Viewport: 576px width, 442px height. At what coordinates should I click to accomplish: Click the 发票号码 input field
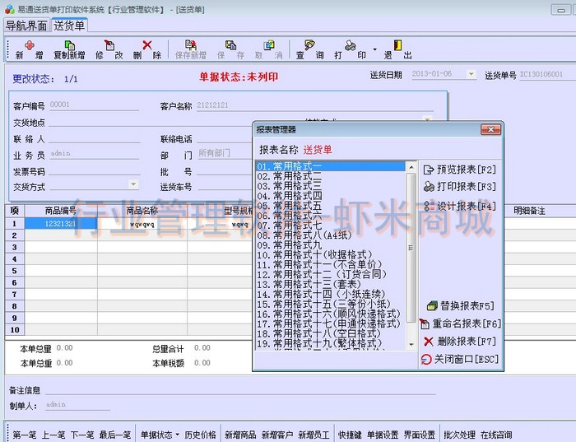coord(94,171)
